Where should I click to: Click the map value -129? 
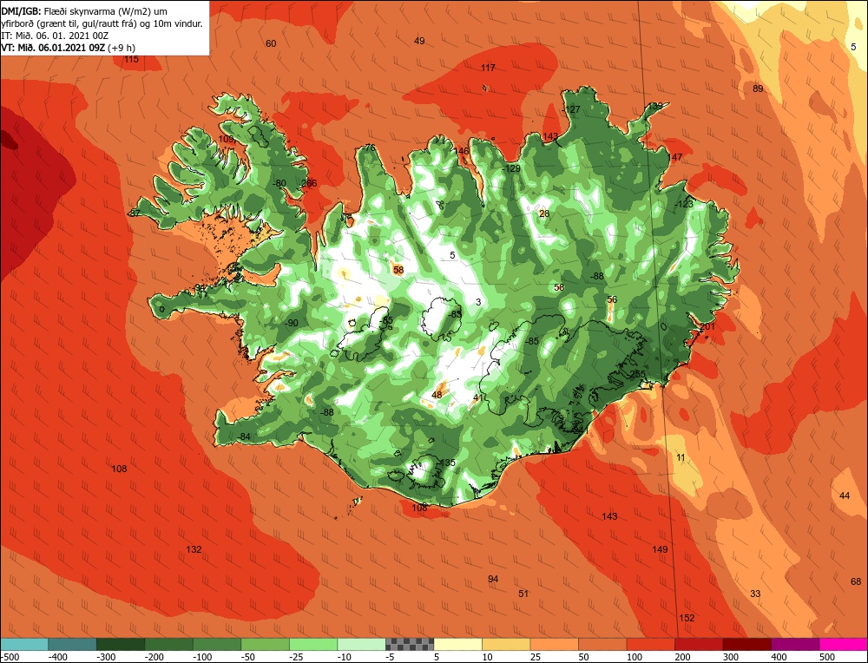click(511, 168)
